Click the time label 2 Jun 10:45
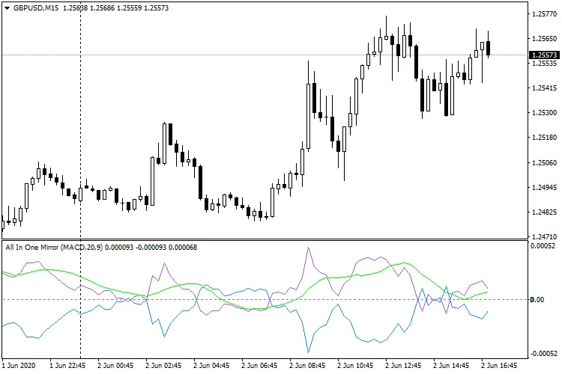 pos(355,366)
